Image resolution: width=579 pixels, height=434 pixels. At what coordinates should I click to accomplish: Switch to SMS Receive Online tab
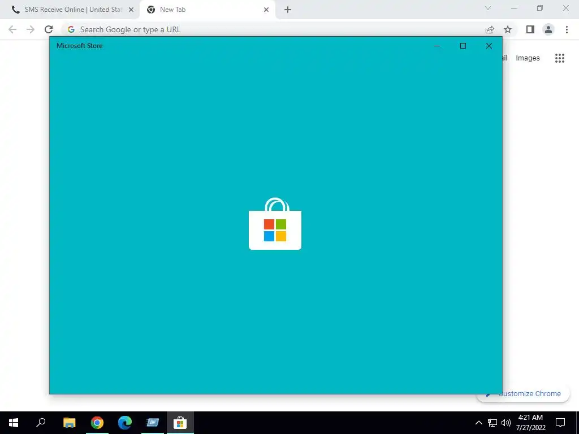click(x=70, y=10)
